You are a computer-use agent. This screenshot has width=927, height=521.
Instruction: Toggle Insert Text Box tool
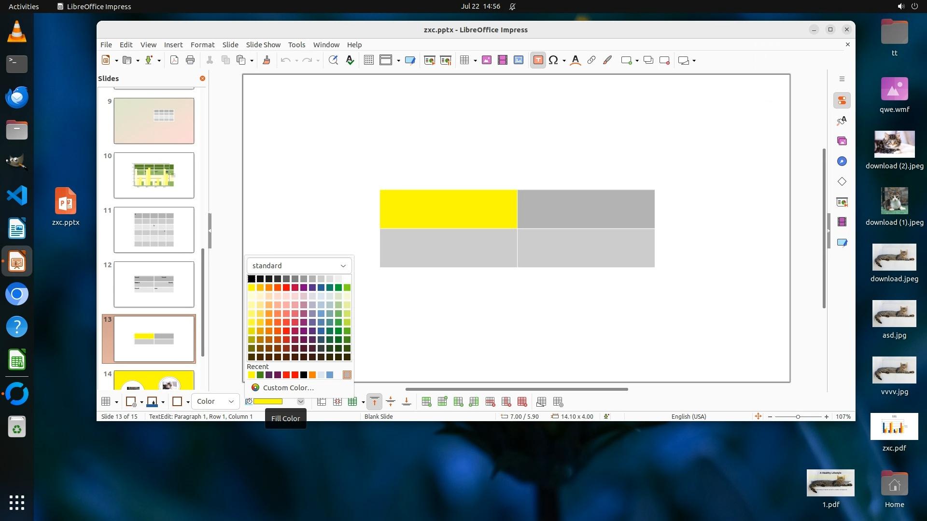pyautogui.click(x=538, y=60)
